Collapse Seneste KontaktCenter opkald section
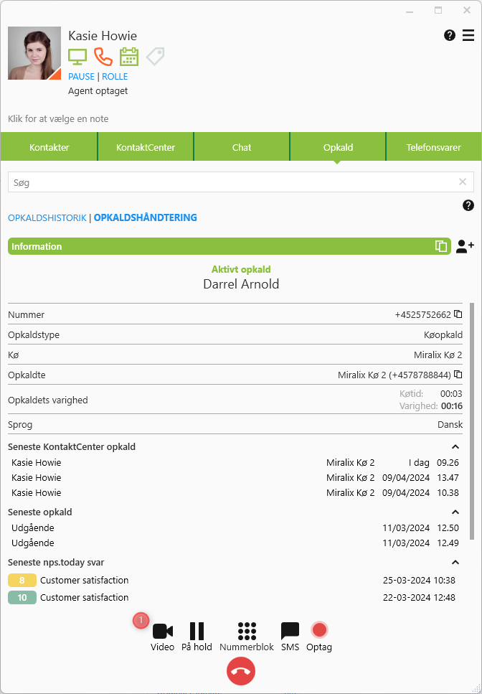482x694 pixels. [x=455, y=447]
